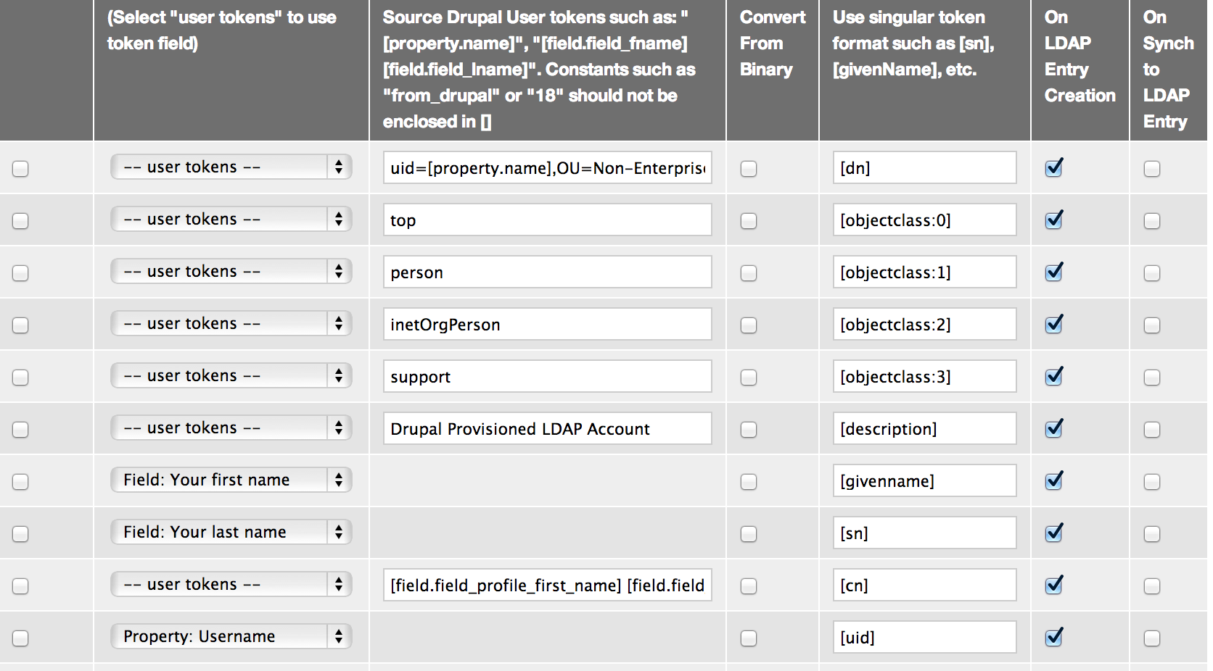Uncheck On LDAP Entry Creation for [dn] row
1213x671 pixels.
coord(1053,168)
